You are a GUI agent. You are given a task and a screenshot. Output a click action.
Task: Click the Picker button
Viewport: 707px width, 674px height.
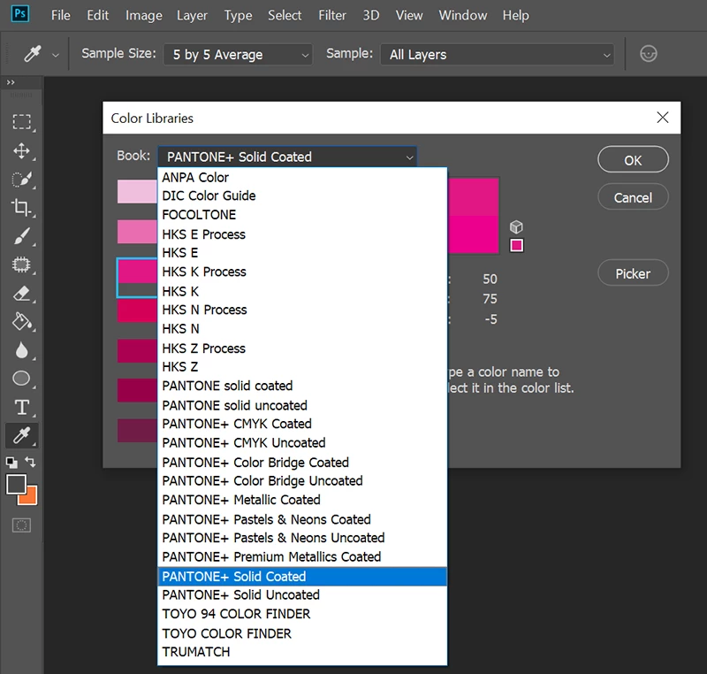click(633, 273)
